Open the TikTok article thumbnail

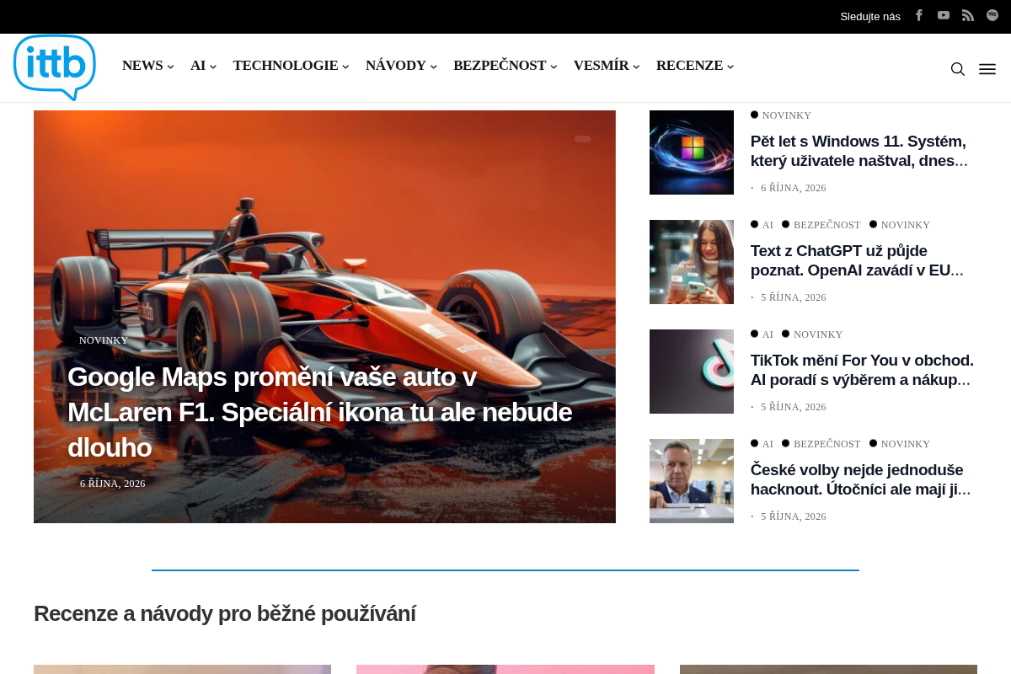692,372
